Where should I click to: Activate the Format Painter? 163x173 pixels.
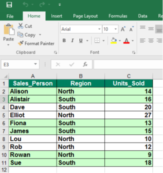point(36,43)
